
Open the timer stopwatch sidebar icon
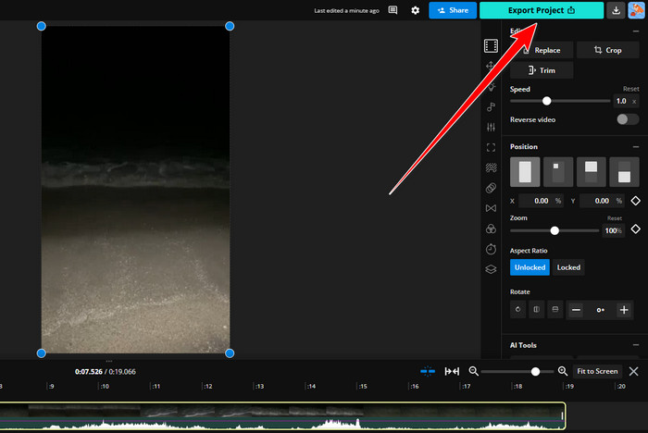(x=491, y=249)
